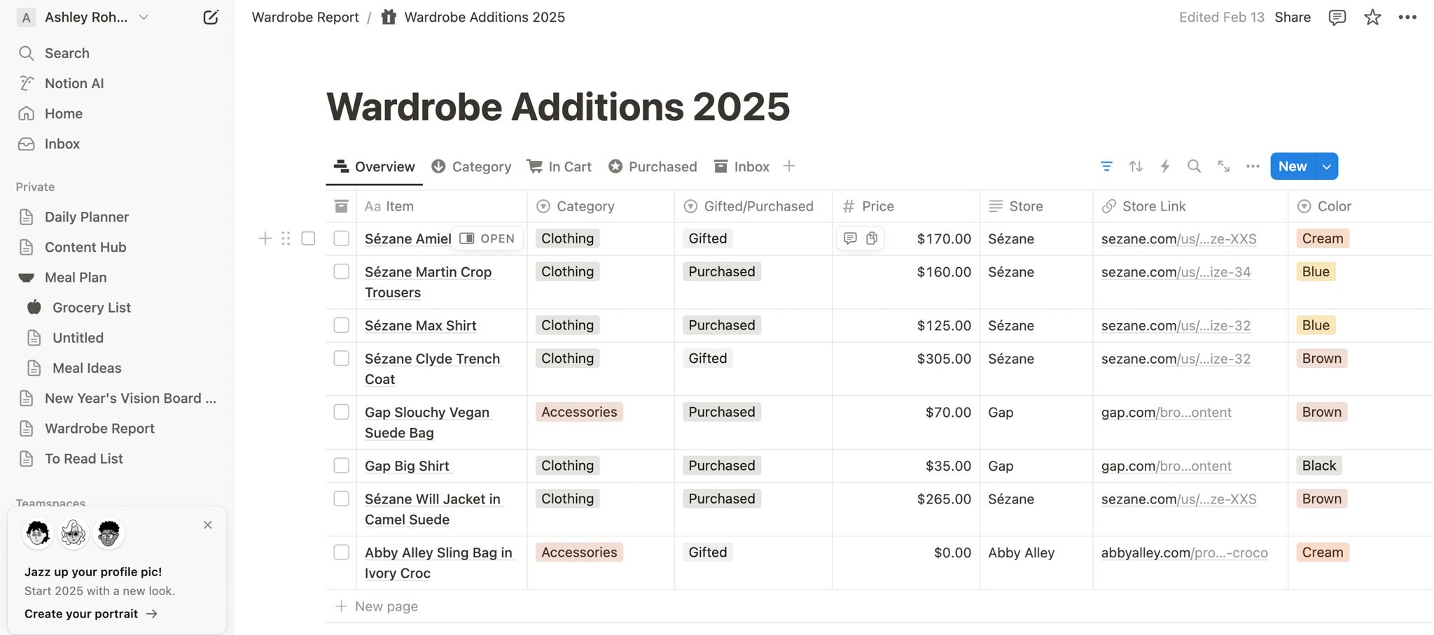Open Wardrobe Report in sidebar
The height and width of the screenshot is (635, 1434).
tap(99, 429)
